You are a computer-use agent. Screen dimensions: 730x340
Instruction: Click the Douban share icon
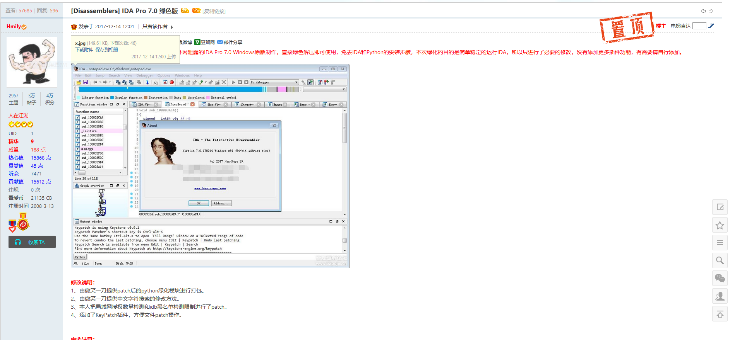(x=197, y=42)
